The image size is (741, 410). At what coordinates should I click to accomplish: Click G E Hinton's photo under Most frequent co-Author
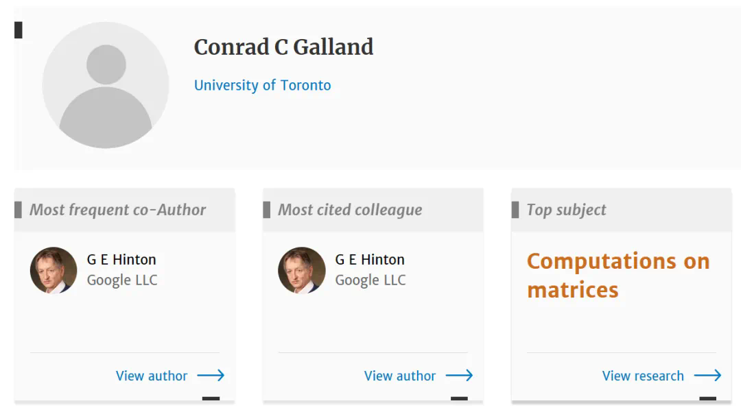coord(54,270)
